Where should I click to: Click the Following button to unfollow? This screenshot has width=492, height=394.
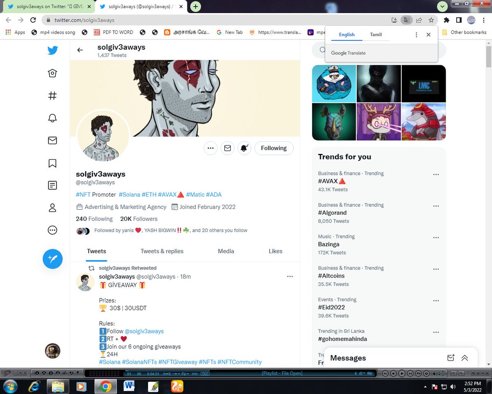click(x=274, y=148)
